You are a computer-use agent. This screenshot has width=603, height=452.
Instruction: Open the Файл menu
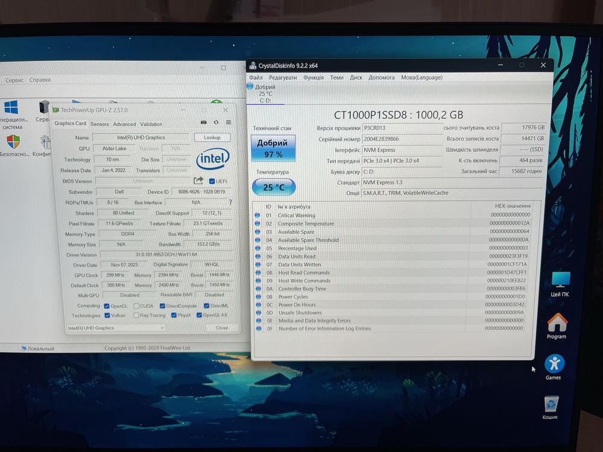(x=256, y=77)
